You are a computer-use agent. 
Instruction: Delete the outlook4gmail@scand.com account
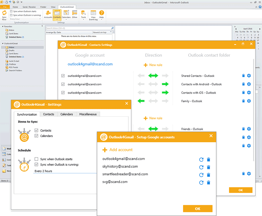pos(209,159)
